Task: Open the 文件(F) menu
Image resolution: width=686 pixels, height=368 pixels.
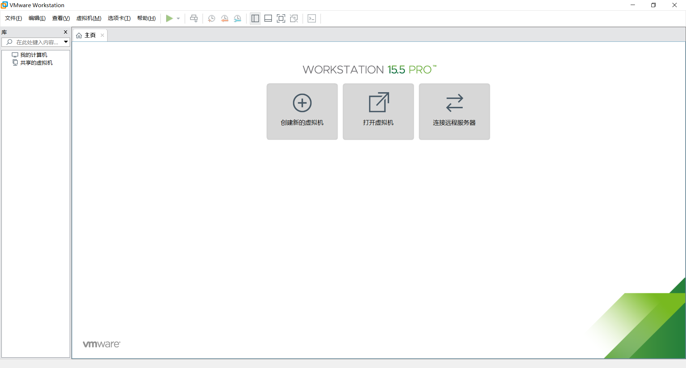Action: [x=14, y=18]
